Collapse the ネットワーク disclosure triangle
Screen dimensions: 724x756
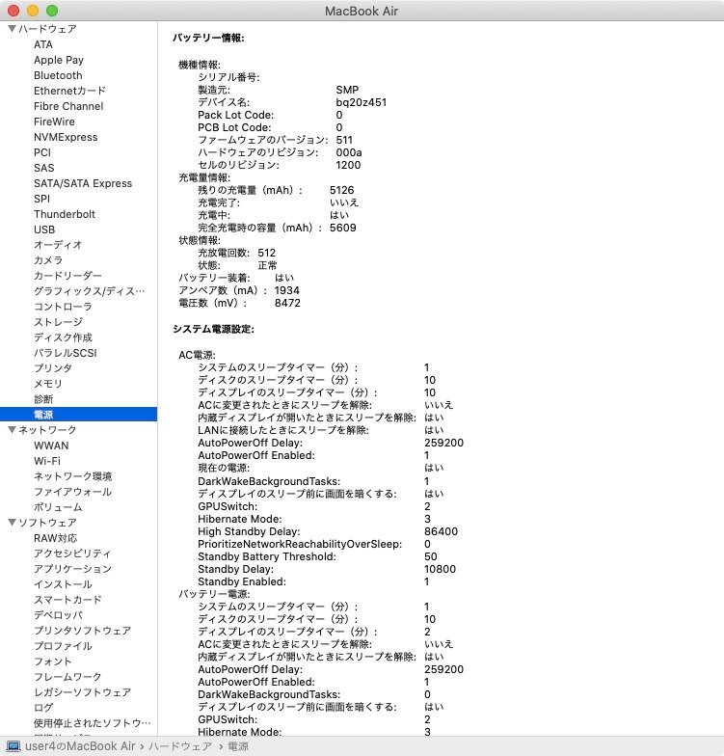(x=13, y=430)
